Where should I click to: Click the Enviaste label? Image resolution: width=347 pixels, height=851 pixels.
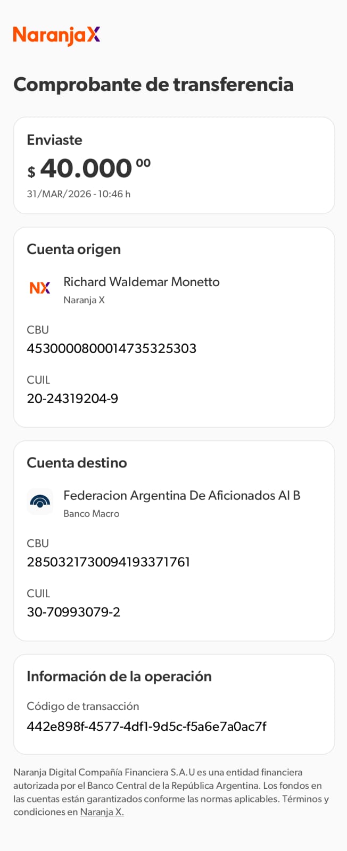click(54, 140)
